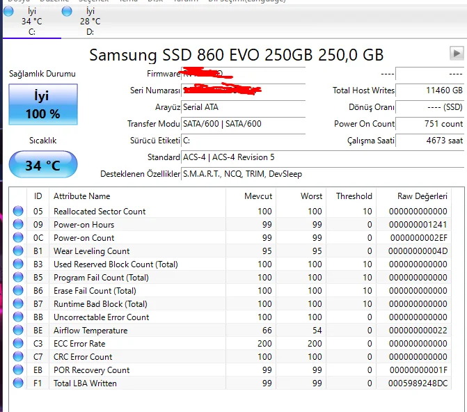467x412 pixels.
Task: Select the Transfer Modu SATA/600 field
Action: click(244, 124)
